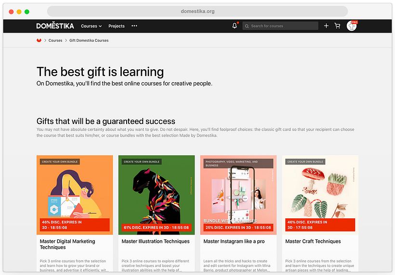Click Master Instagram like a pro title
395x275 pixels.
click(x=234, y=241)
